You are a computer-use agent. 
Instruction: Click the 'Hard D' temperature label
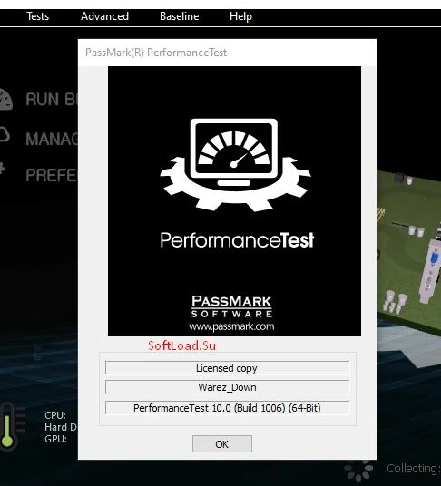[61, 427]
